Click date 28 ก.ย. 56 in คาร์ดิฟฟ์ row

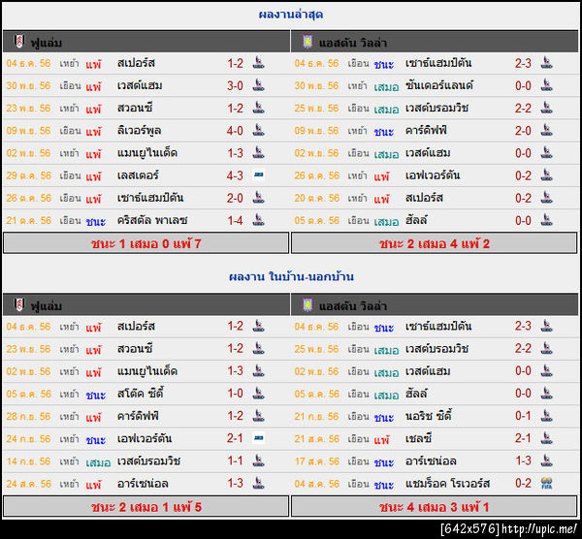(28, 416)
